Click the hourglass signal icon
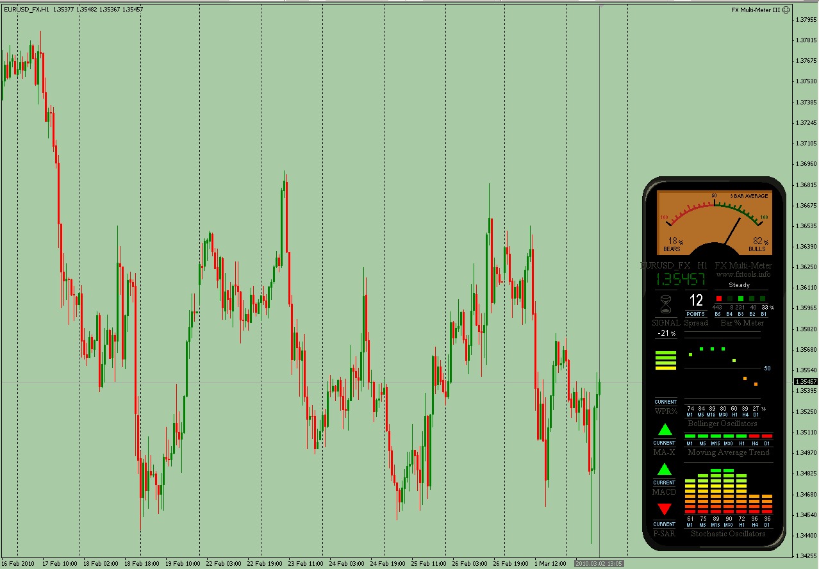The height and width of the screenshot is (569, 819). (666, 302)
